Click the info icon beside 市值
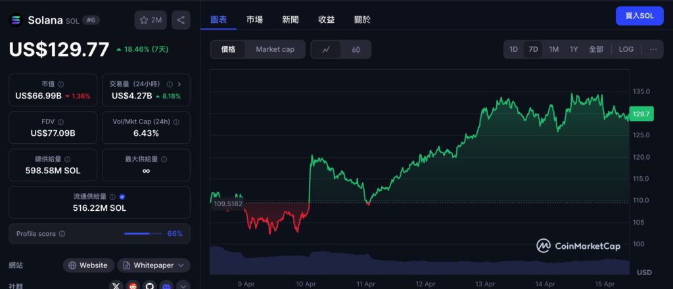Screen dimensions: 673x289 tap(61, 85)
